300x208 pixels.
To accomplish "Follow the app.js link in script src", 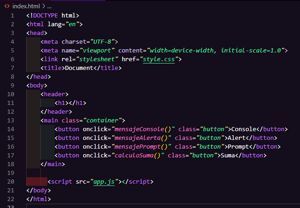I will pos(104,182).
